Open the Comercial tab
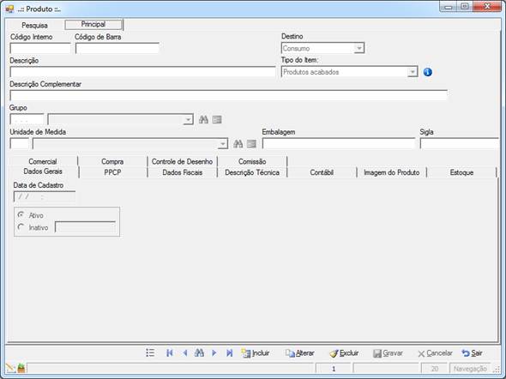 click(x=43, y=161)
